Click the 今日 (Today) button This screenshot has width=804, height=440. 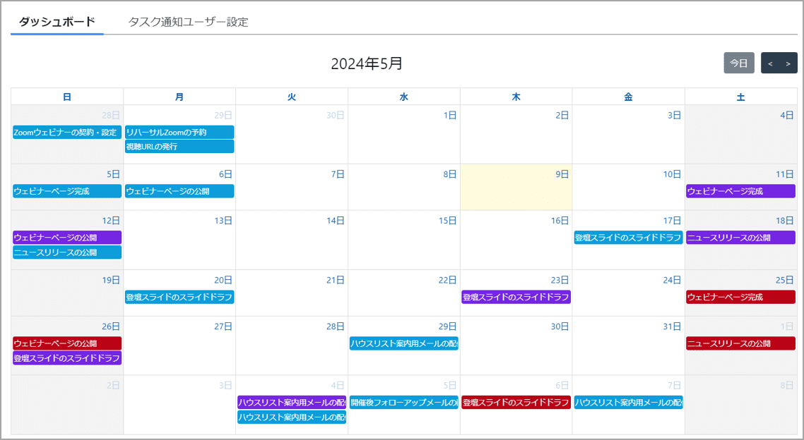tap(738, 63)
